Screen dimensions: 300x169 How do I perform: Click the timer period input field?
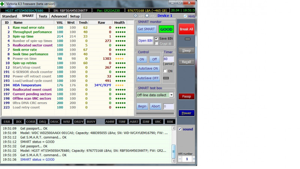[x=168, y=59]
